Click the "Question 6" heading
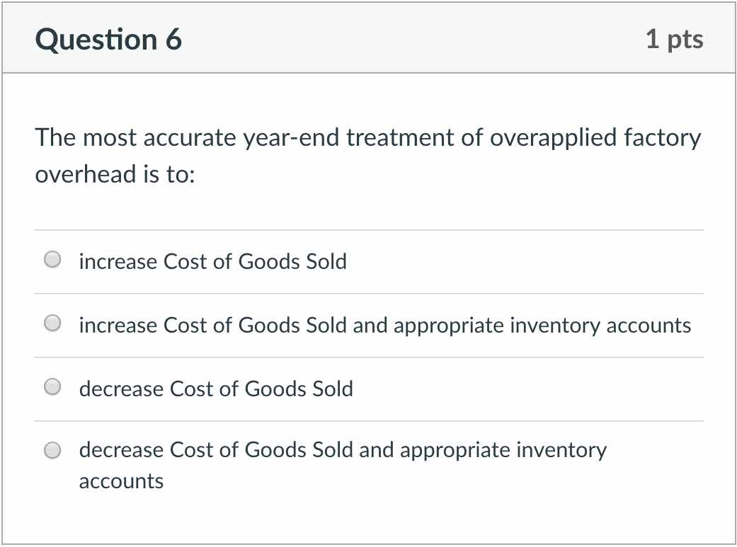Viewport: 737px width, 547px height. tap(108, 40)
